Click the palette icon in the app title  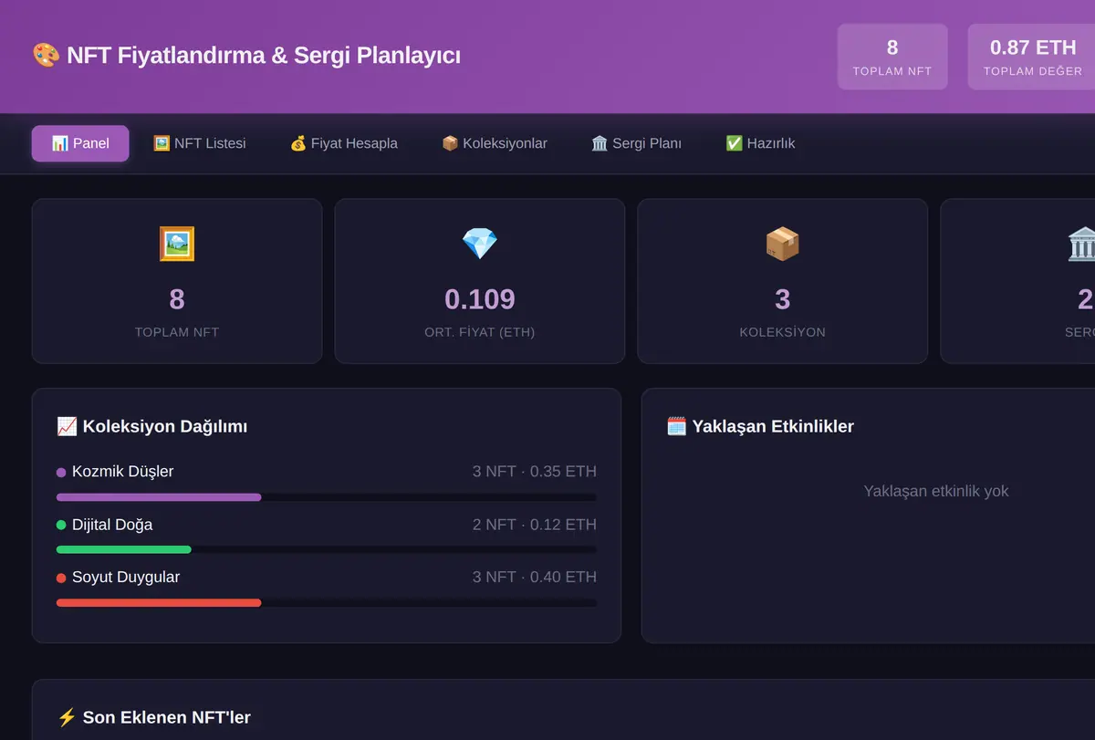(46, 56)
